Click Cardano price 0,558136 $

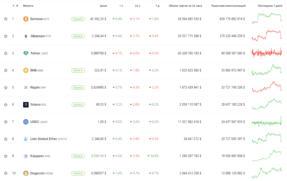98,156
